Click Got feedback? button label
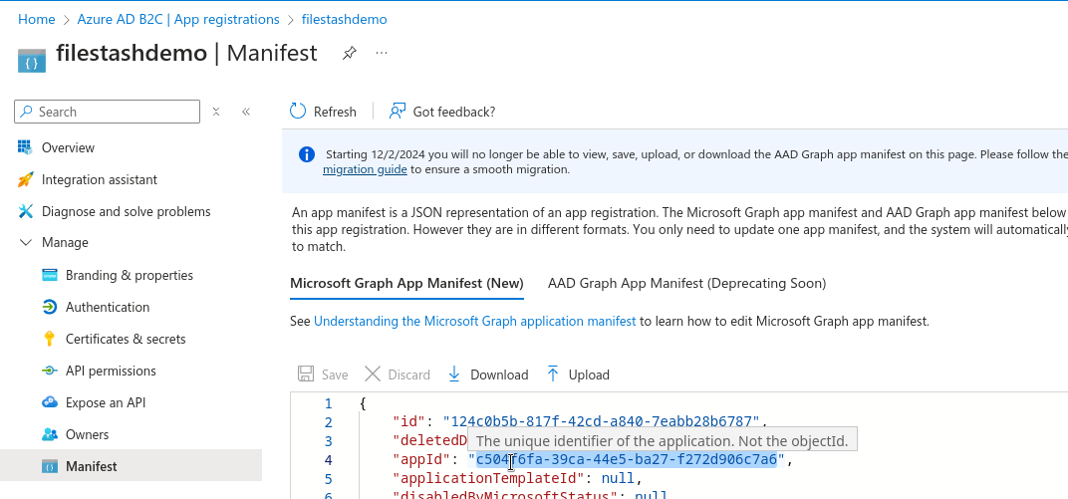 click(x=453, y=112)
